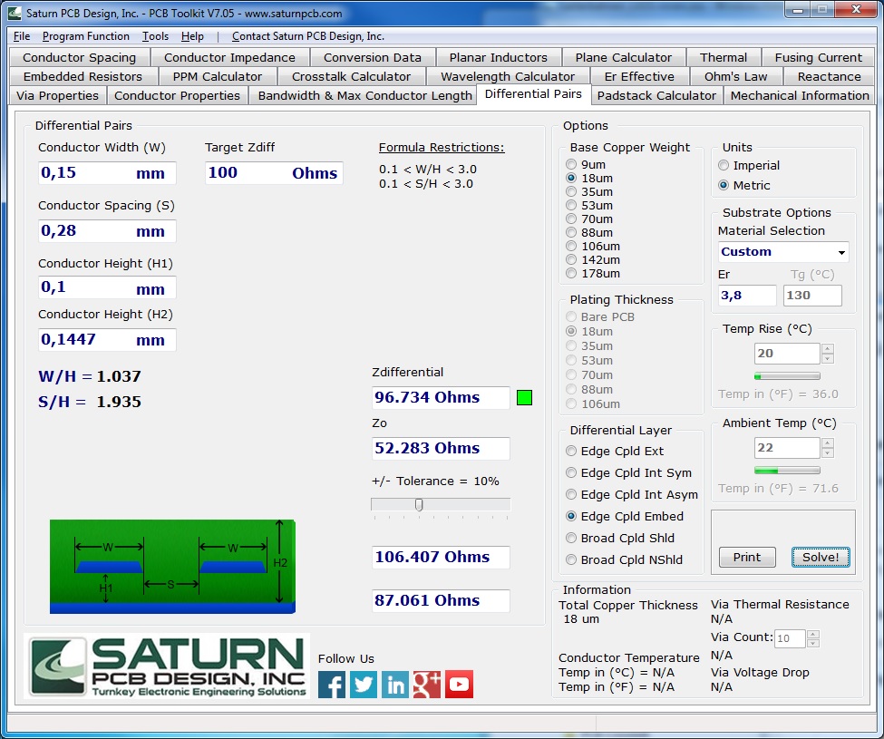Click the title bar application icon
884x739 pixels.
tap(15, 13)
